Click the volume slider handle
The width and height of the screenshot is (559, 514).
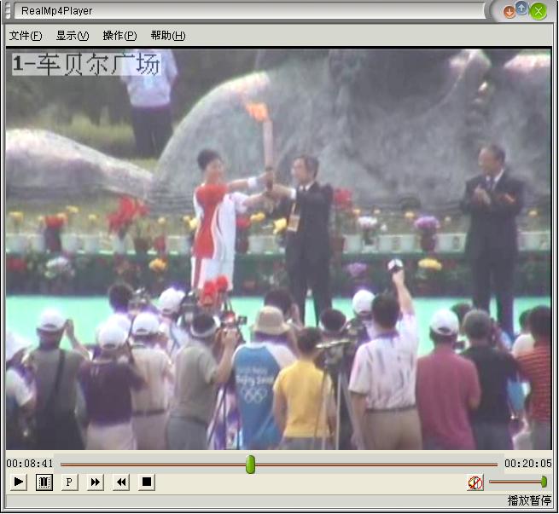pos(544,482)
